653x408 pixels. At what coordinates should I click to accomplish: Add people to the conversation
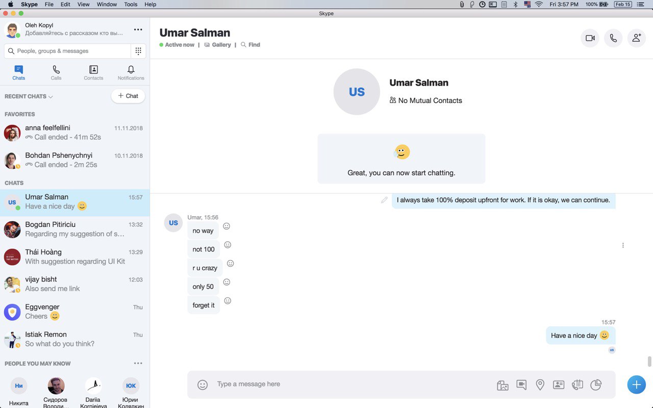click(637, 38)
